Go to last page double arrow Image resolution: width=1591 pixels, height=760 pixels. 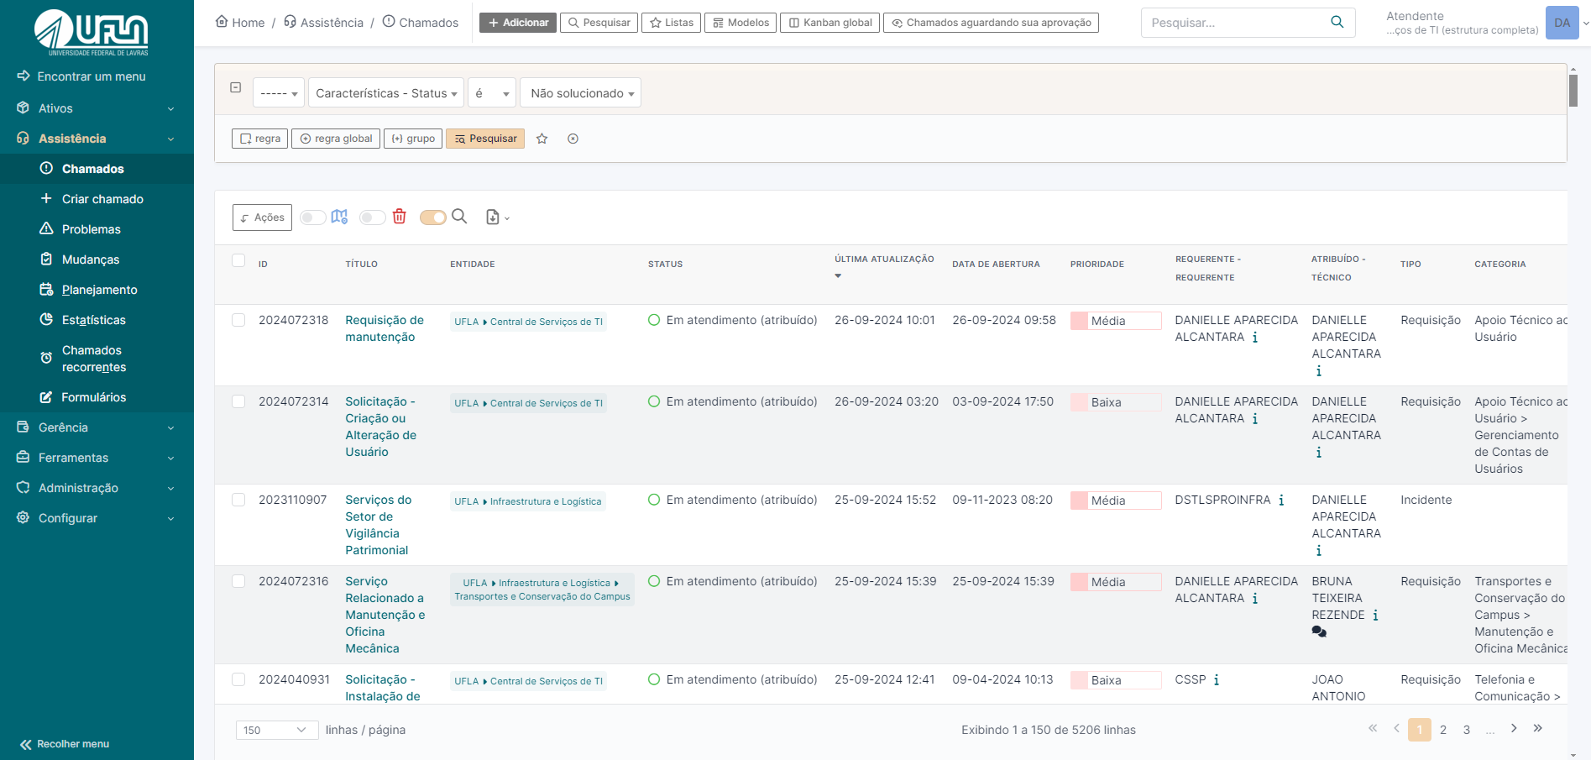point(1537,728)
